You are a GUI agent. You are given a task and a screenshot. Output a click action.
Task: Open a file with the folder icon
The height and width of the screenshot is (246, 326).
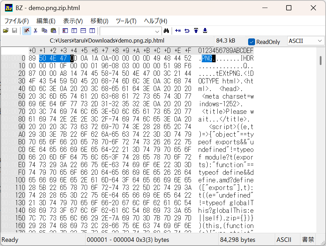(6, 31)
